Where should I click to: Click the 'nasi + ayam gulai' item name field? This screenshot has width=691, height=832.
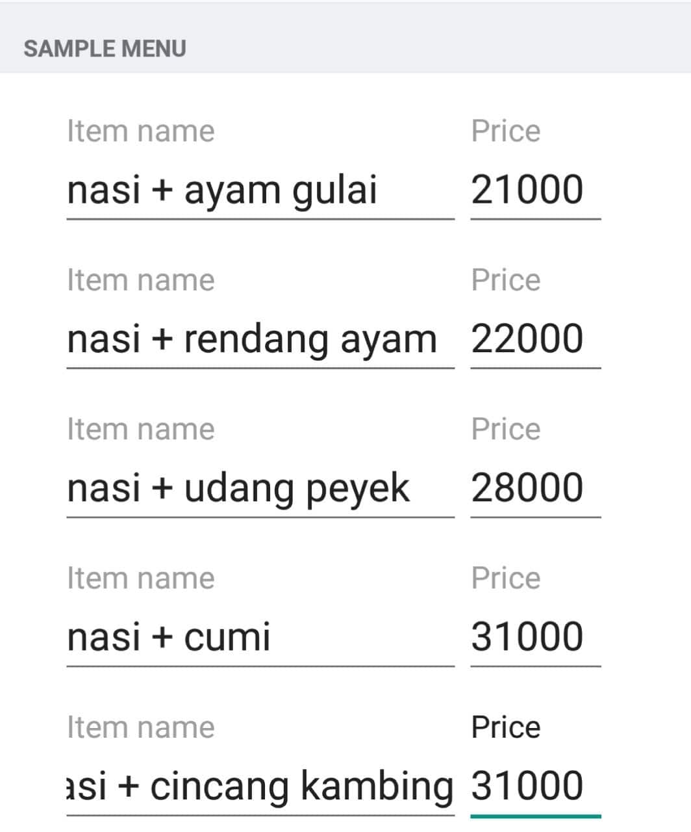[260, 190]
